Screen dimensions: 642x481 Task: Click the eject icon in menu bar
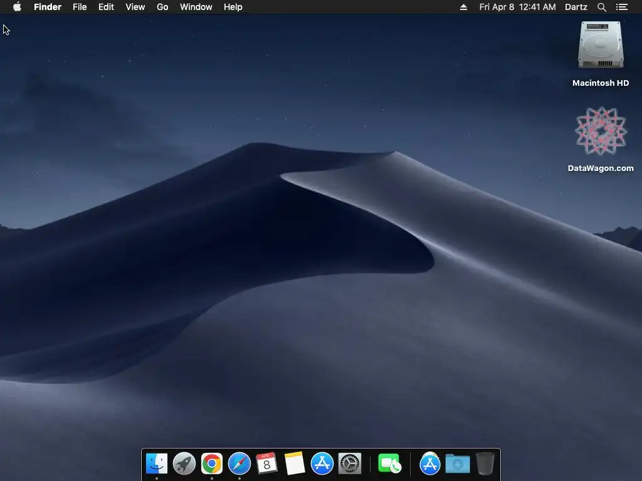(x=463, y=7)
